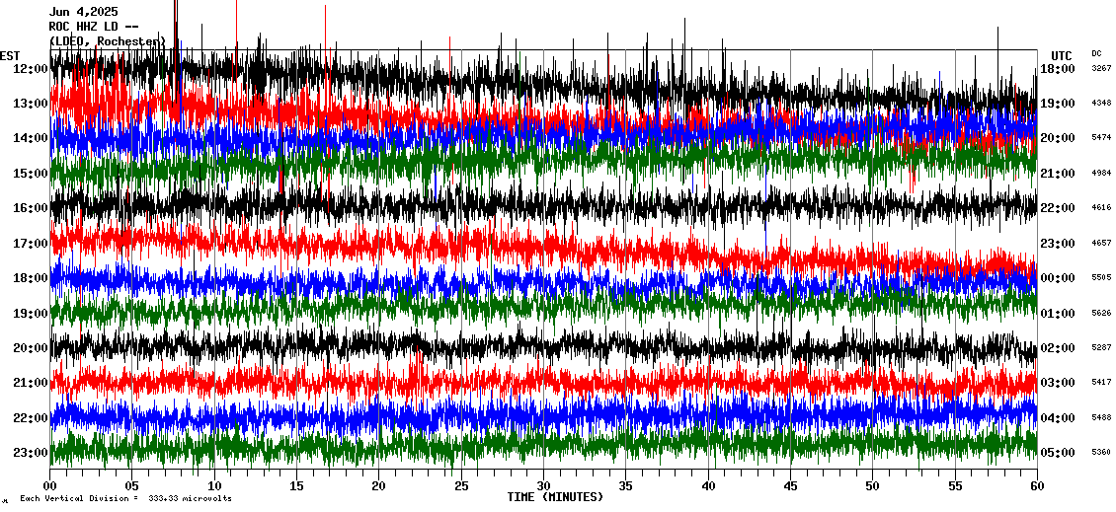
Task: Click the TIME (MINUTES) axis title
Action: [555, 497]
